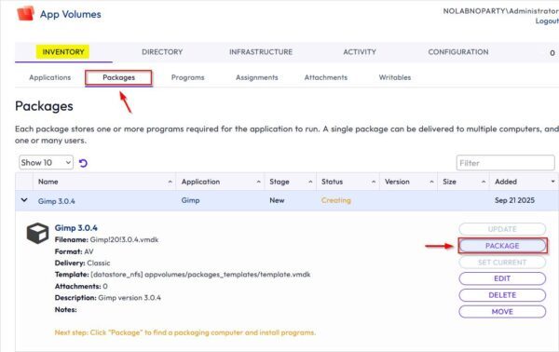Focus the Filter input field
Viewport: 559px width, 352px height.
506,163
